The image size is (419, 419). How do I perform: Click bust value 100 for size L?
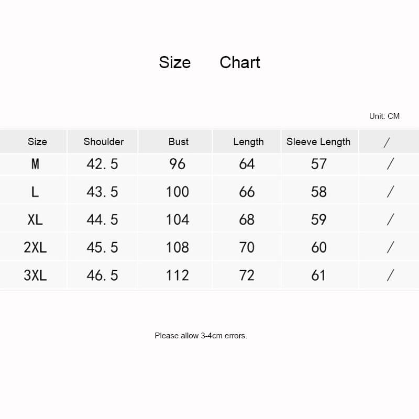coord(177,192)
